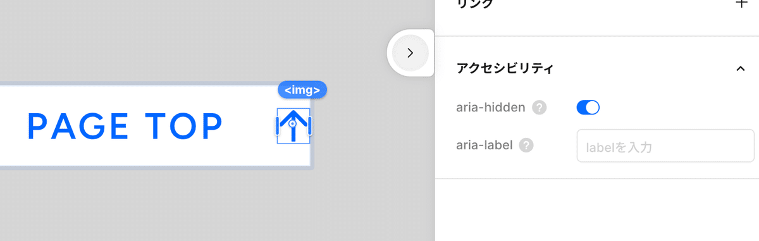Click the aria-hidden label text
Viewport: 759px width, 241px height.
[491, 108]
